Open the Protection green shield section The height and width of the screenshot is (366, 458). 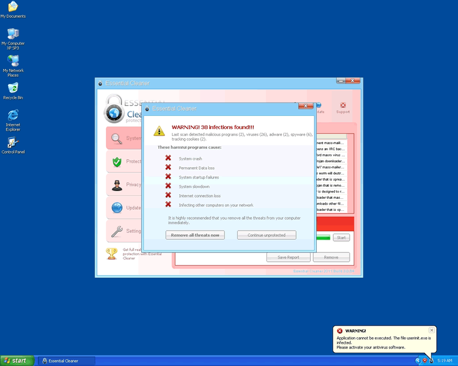pos(117,161)
